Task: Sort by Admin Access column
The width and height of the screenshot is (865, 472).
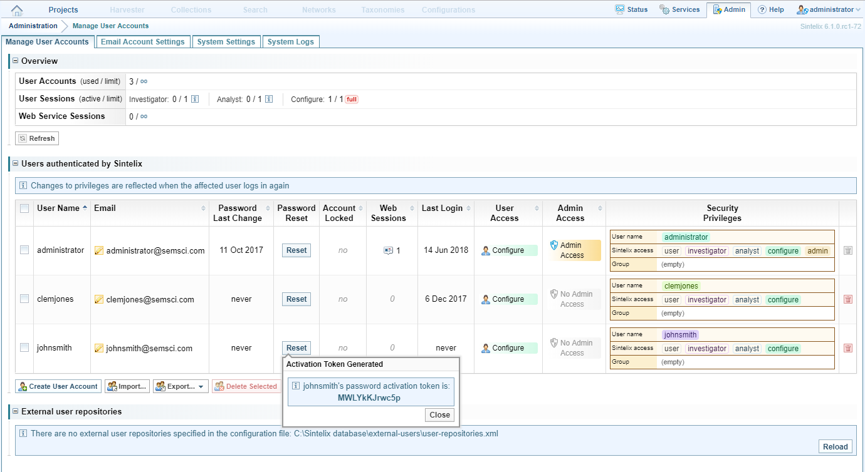Action: (x=574, y=213)
